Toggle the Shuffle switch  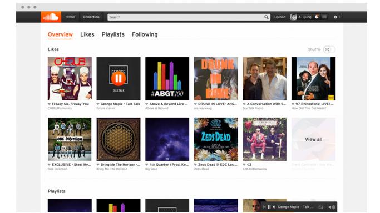pos(329,49)
